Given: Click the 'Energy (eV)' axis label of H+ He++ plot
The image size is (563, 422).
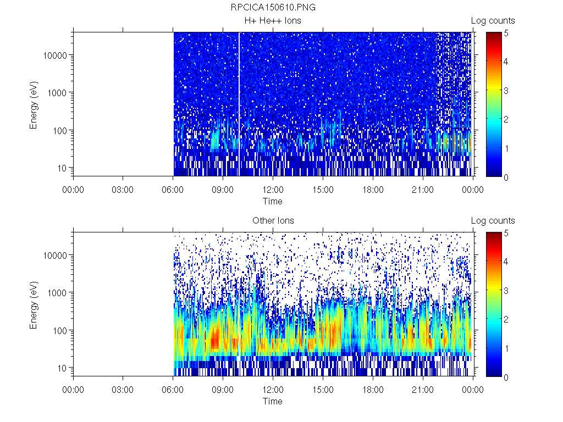Looking at the screenshot, I should (34, 105).
